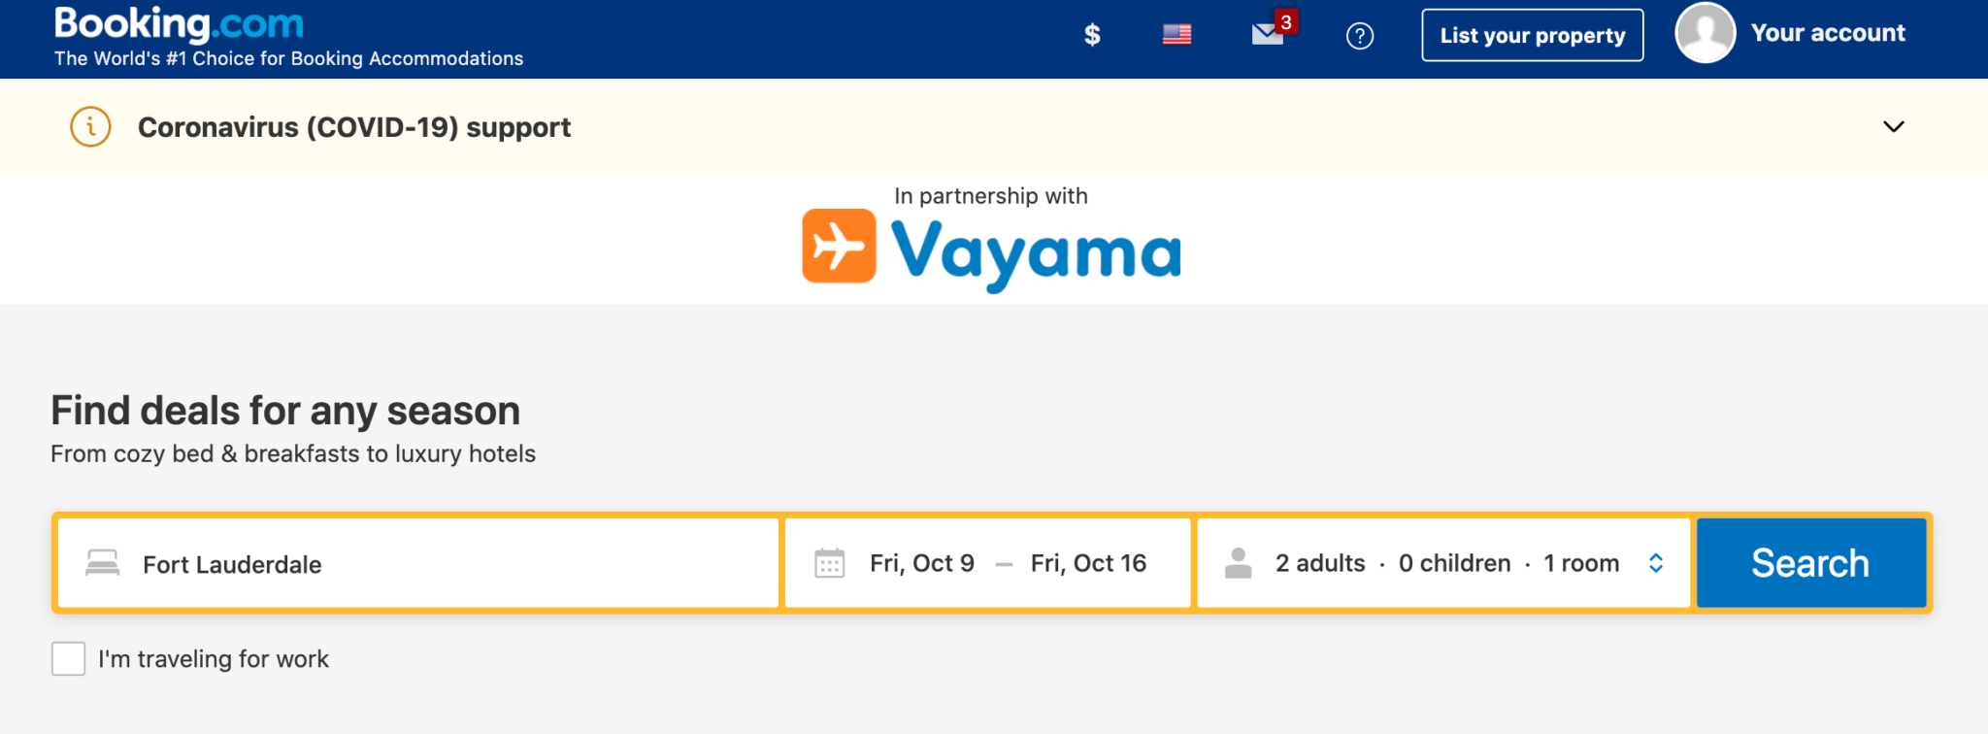This screenshot has width=1988, height=734.
Task: Open List your property
Action: point(1532,35)
